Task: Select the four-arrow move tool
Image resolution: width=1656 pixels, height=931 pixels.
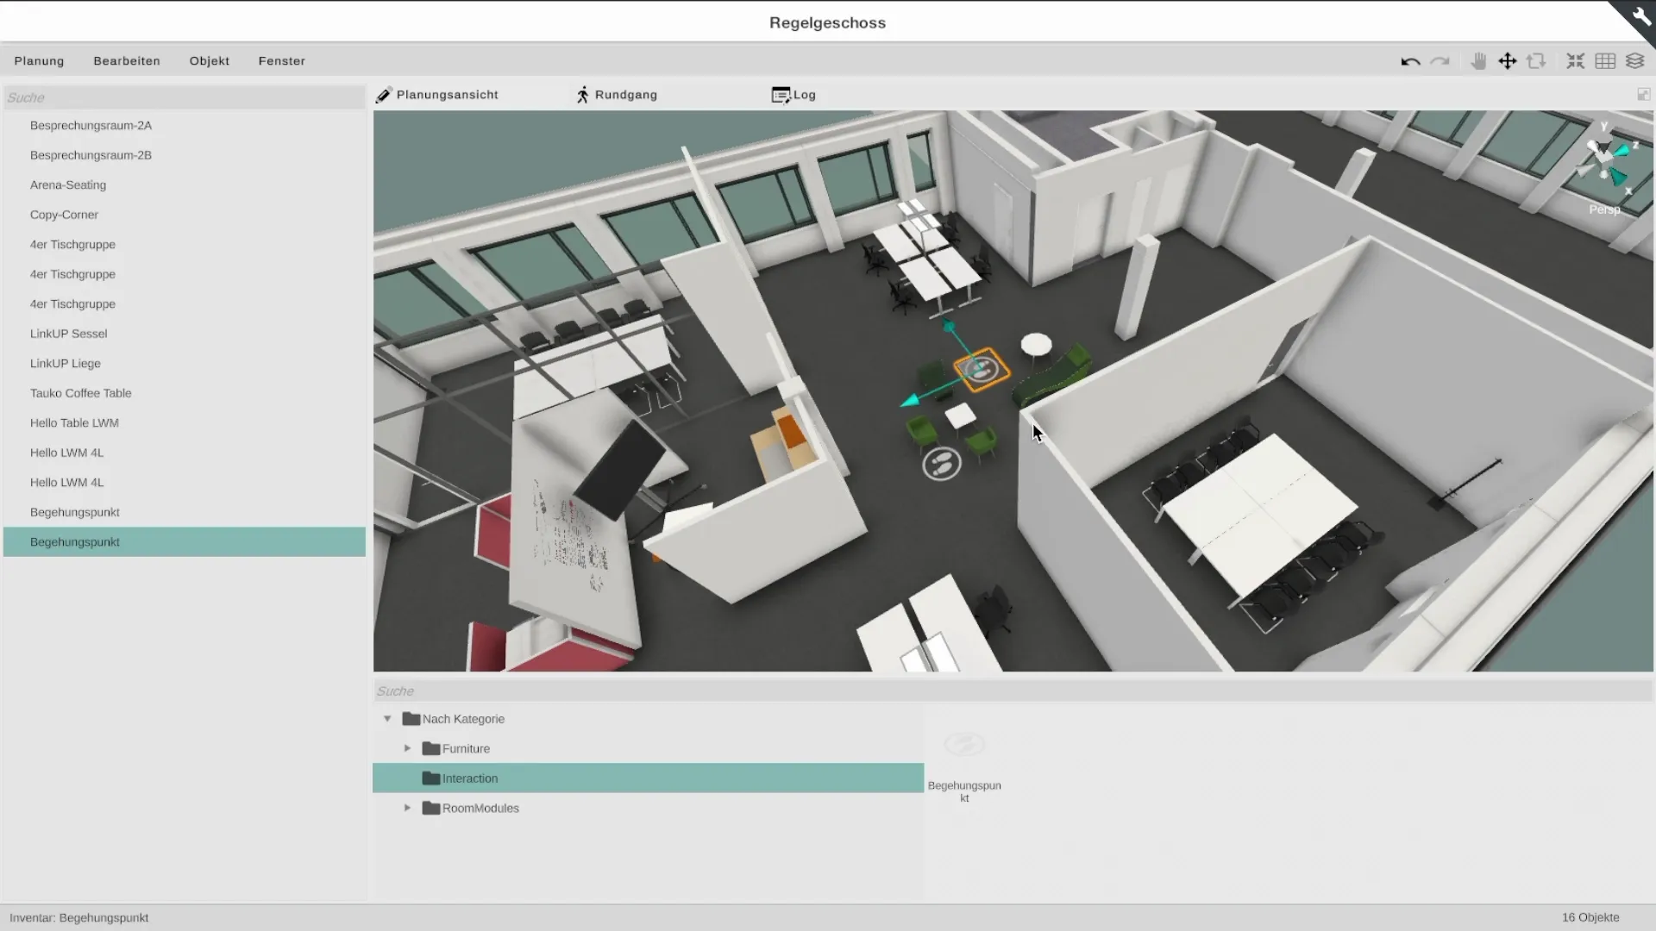Action: tap(1507, 61)
